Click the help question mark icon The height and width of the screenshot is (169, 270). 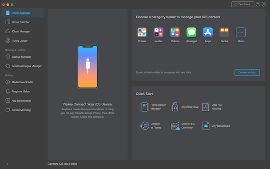click(258, 4)
